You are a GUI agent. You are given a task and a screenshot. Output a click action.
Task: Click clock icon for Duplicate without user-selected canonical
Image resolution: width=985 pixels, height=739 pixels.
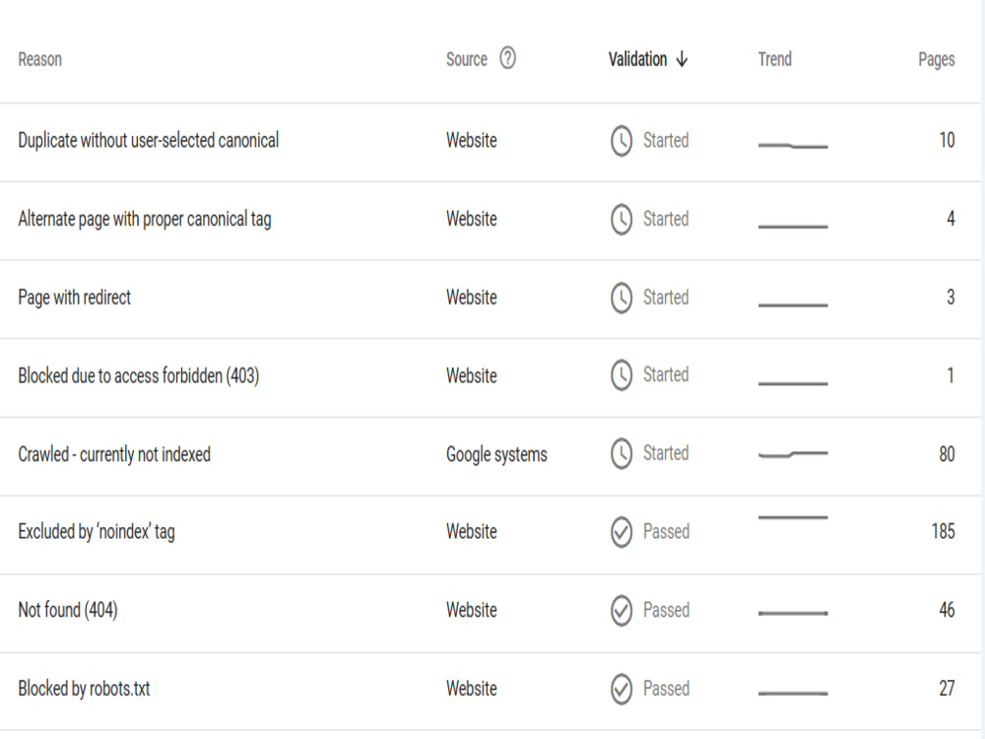click(x=622, y=141)
